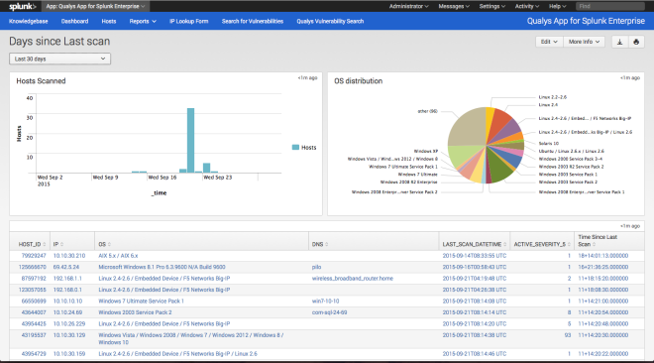Toggle the Hosts legend swatch
This screenshot has width=654, height=363.
[x=295, y=148]
